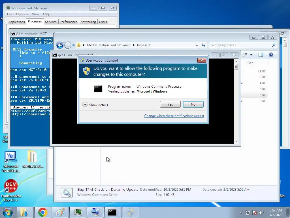Image resolution: width=290 pixels, height=218 pixels.
Task: Launch Embarcadero Dev-C++ desktop shortcut
Action: [x=11, y=190]
